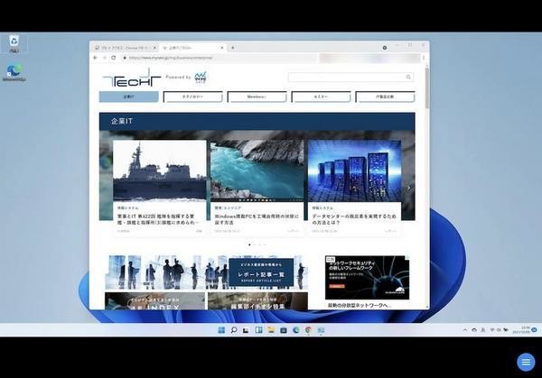Open Task View from the taskbar
Viewport: 542px width, 378px height.
click(x=246, y=330)
